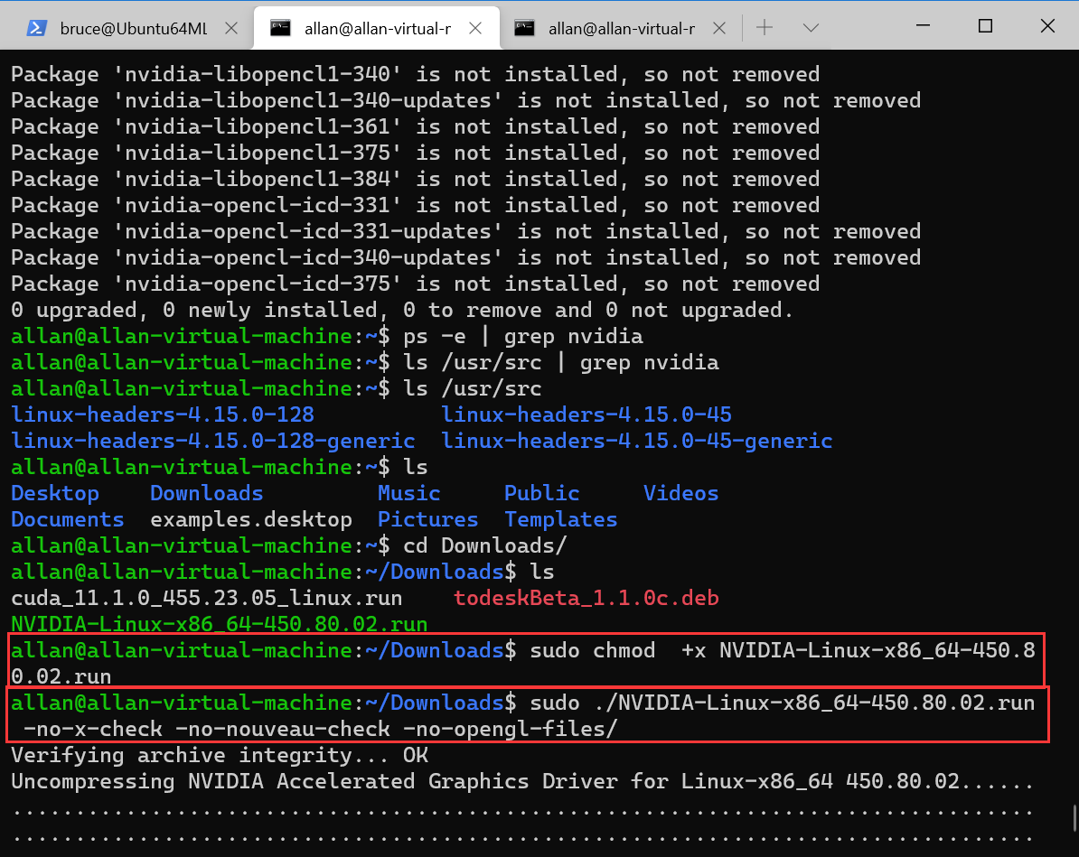The width and height of the screenshot is (1079, 857).
Task: Close the third allan@allan-virtual-r tab
Action: (x=719, y=28)
